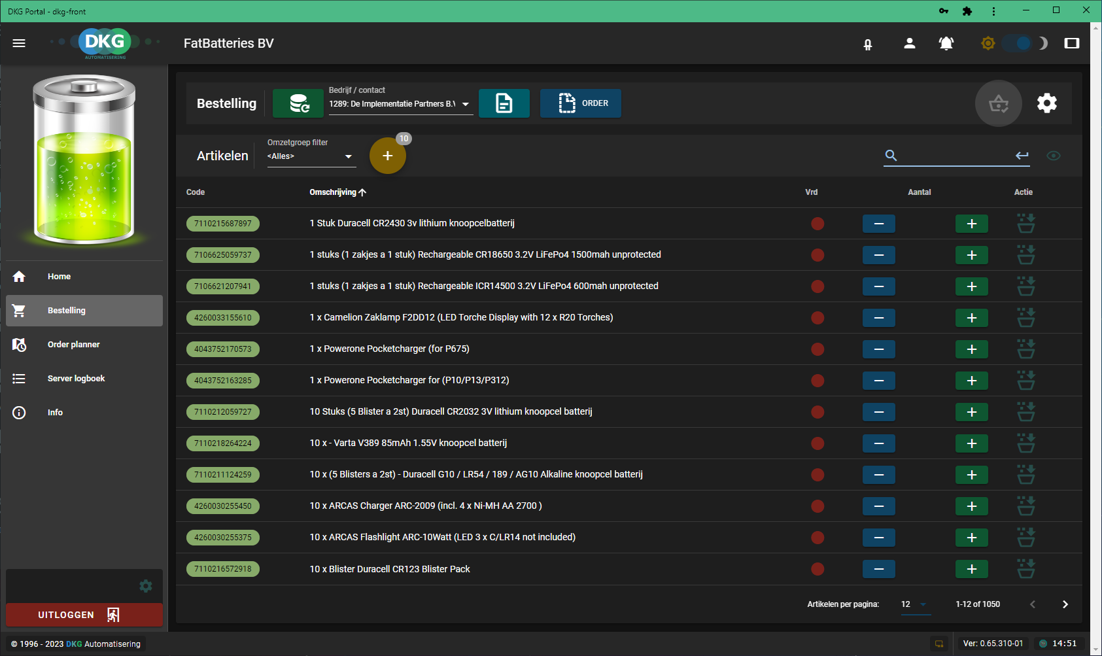Toggle the eye visibility icon
Screen dimensions: 1102x656
click(x=1053, y=156)
